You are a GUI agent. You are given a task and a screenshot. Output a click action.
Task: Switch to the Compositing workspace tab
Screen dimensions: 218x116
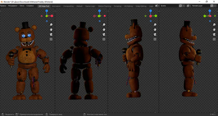click(68, 6)
